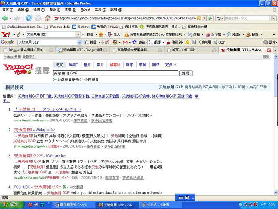Click the 迷你筆 icon on Yahoo toolbar
The image size is (278, 209).
[x=208, y=34]
